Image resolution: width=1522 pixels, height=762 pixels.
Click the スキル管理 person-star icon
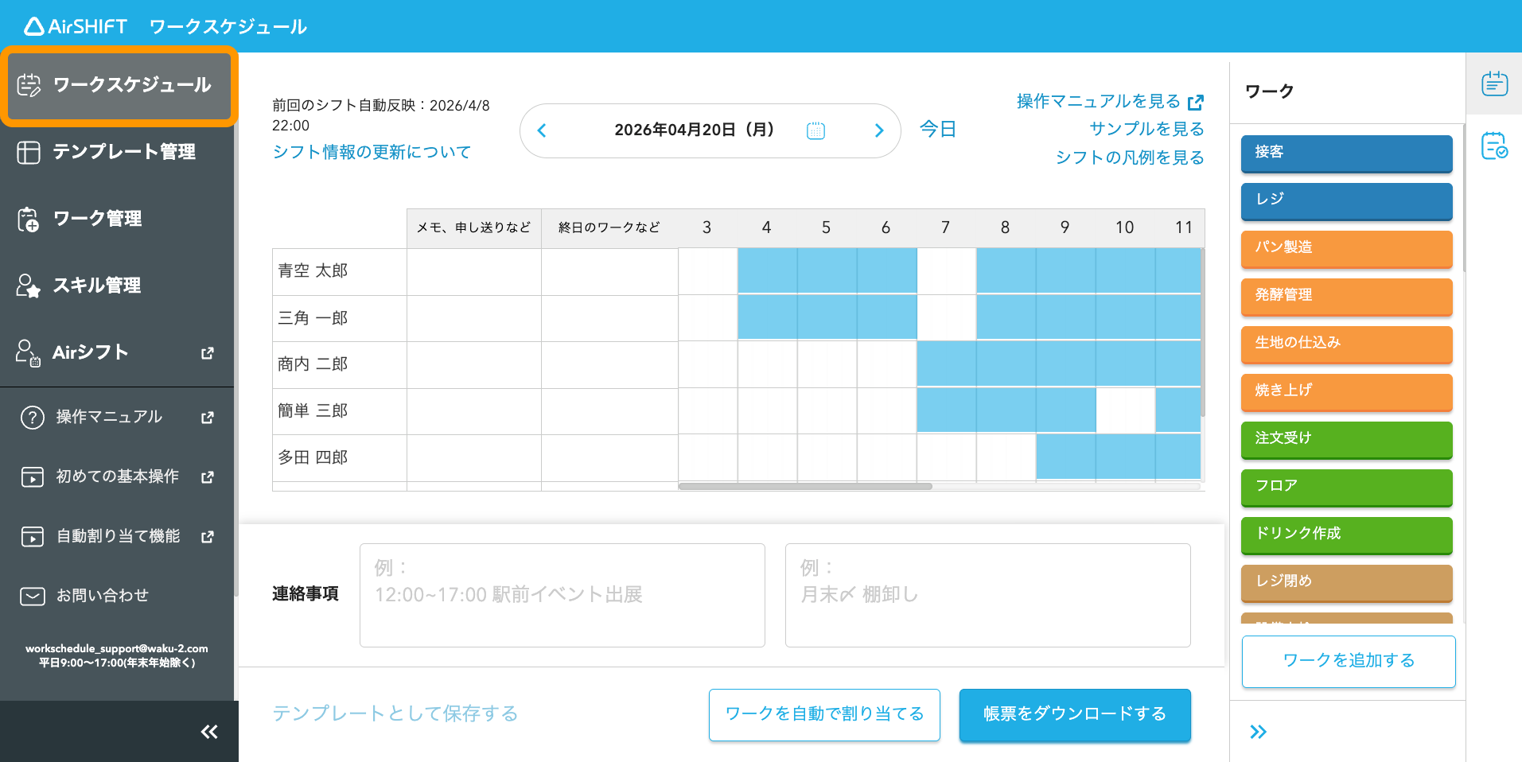(29, 286)
